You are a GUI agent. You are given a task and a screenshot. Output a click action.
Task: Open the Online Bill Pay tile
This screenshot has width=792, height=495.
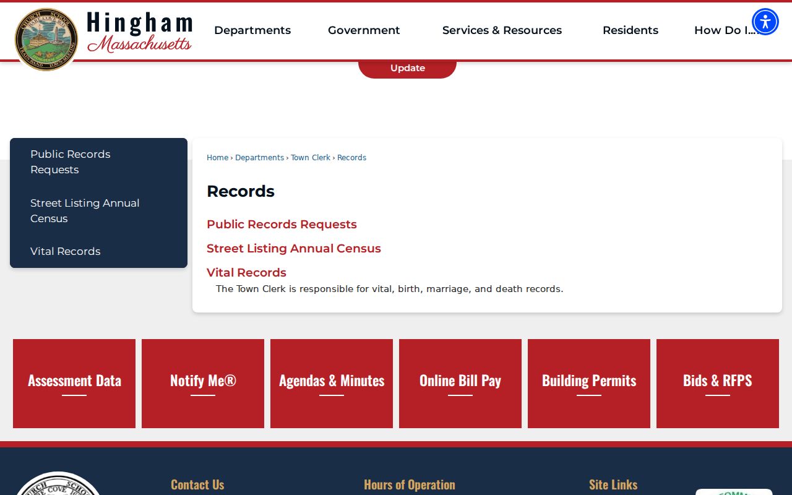point(460,384)
